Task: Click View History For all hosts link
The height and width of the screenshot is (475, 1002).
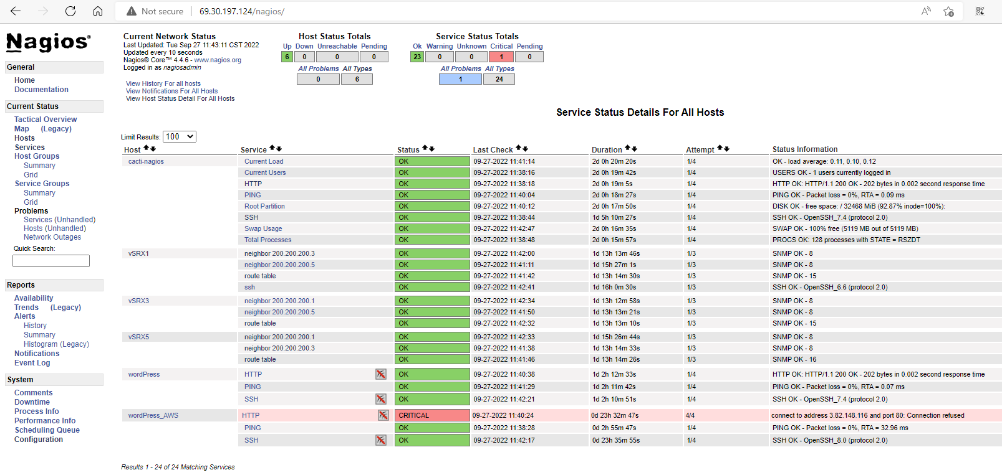Action: tap(163, 83)
